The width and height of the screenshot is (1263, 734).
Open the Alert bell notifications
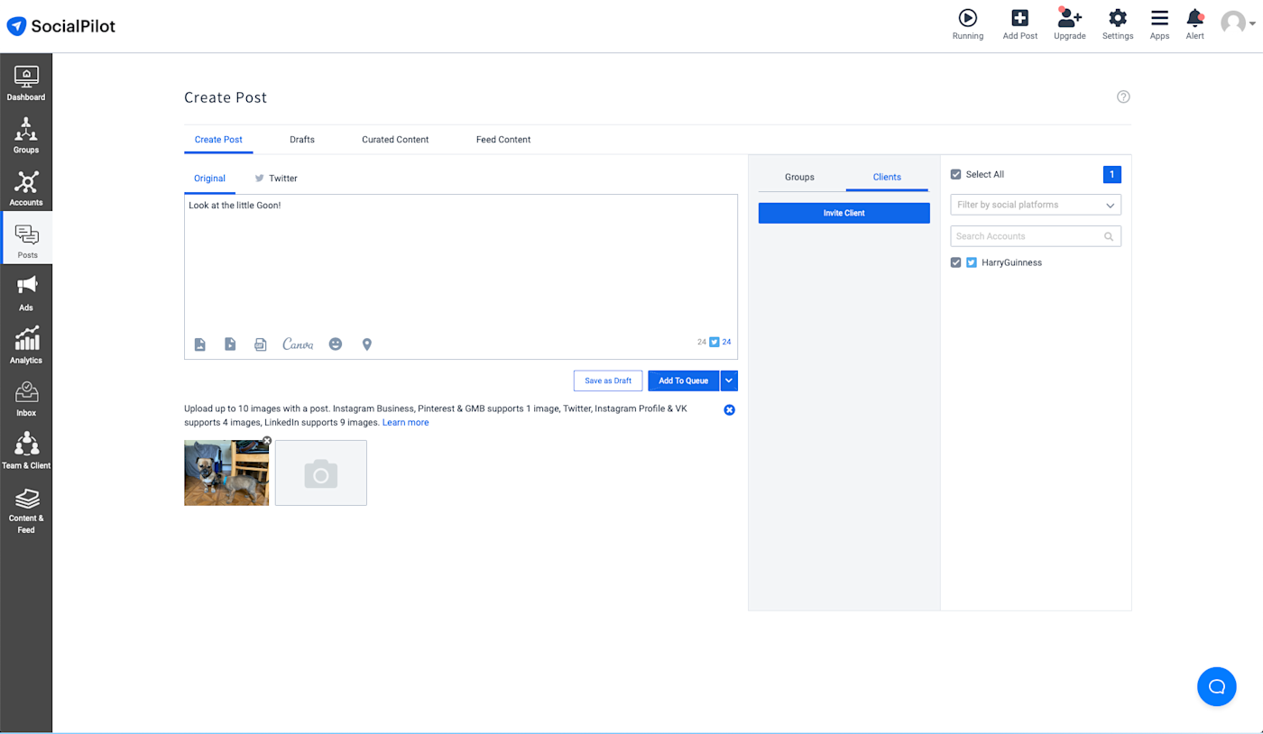[x=1195, y=18]
